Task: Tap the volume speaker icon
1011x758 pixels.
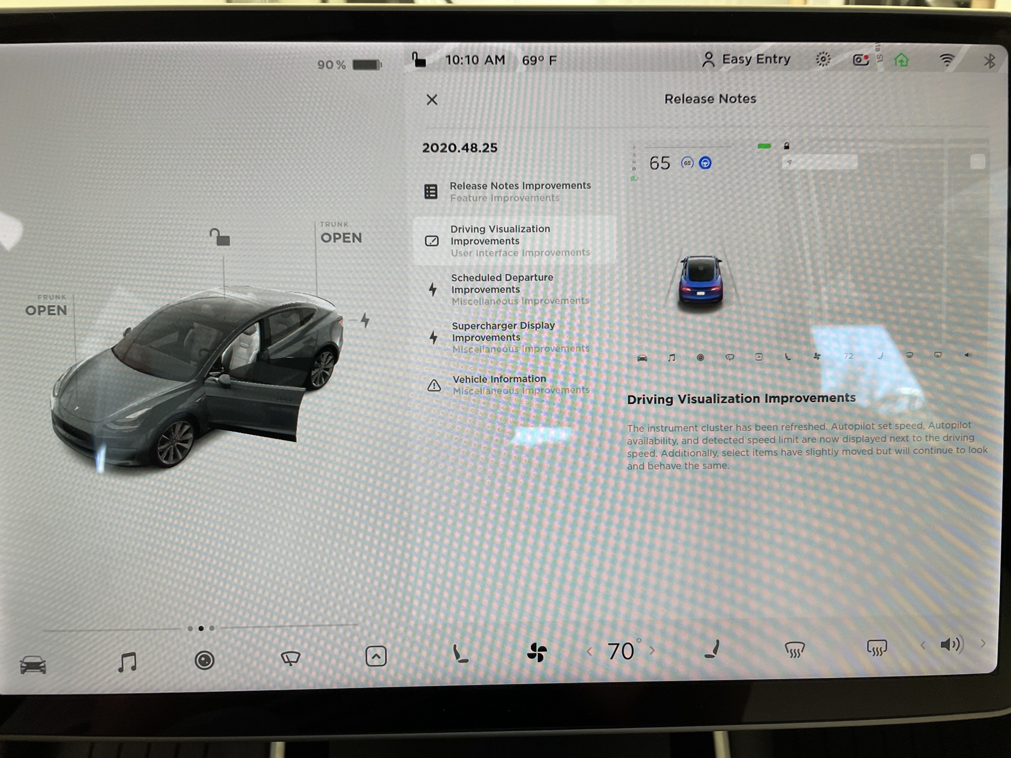Action: 952,644
